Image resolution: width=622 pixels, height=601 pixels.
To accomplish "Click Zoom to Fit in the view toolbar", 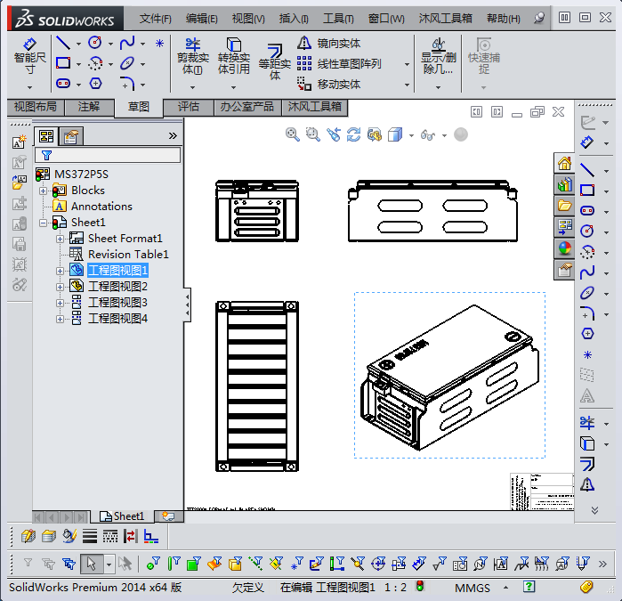I will (292, 134).
